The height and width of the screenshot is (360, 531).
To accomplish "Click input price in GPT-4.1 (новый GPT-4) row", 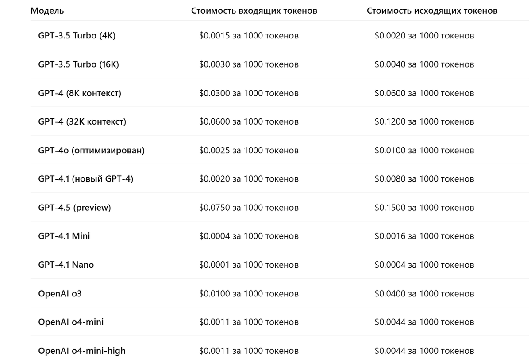I will click(249, 179).
